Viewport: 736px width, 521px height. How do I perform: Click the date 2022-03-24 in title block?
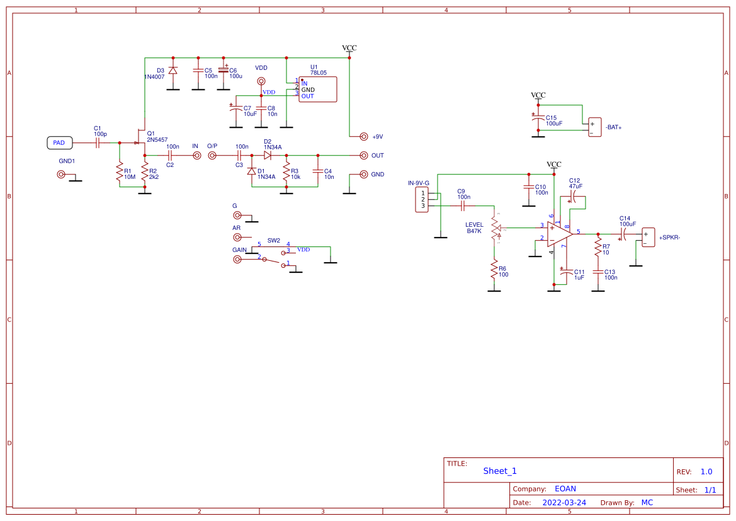coord(563,503)
